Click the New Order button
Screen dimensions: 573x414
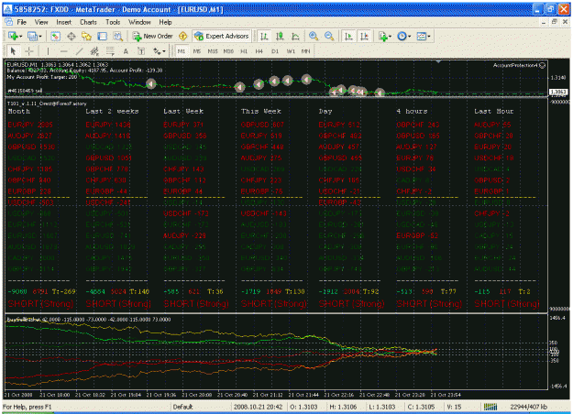pos(152,36)
